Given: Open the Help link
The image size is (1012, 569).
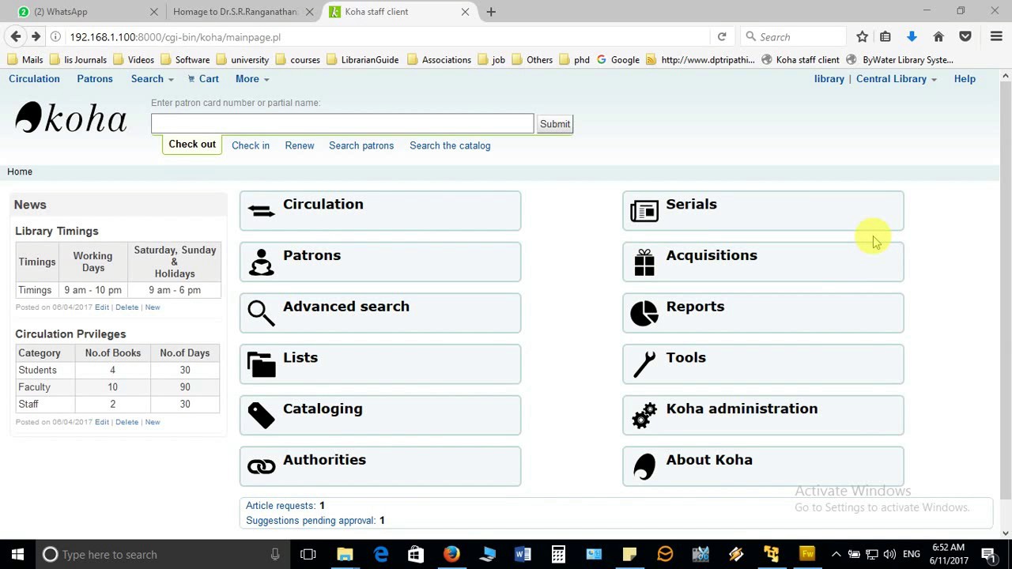Looking at the screenshot, I should click(x=965, y=79).
